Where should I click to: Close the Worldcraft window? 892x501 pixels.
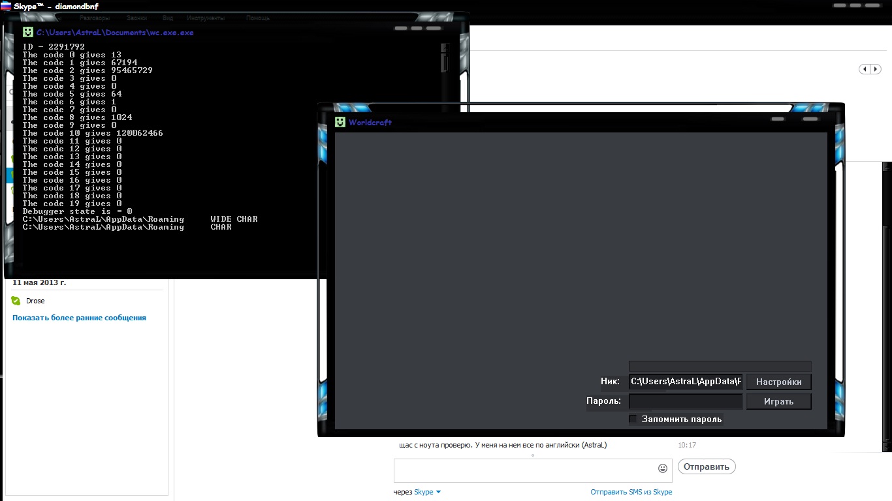click(810, 119)
